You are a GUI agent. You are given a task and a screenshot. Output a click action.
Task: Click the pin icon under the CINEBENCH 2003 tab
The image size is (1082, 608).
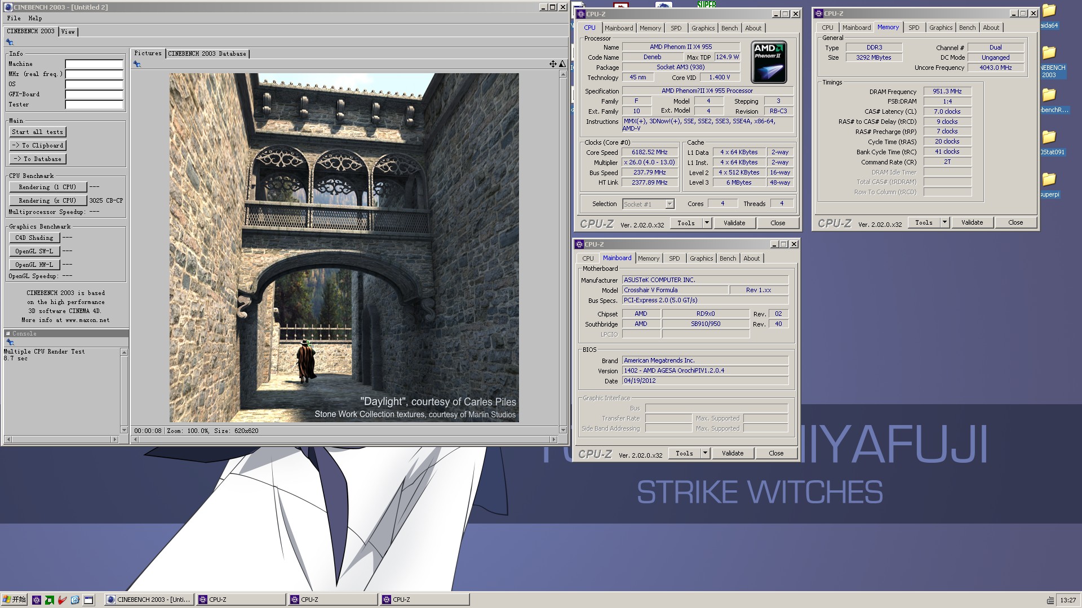[x=10, y=42]
